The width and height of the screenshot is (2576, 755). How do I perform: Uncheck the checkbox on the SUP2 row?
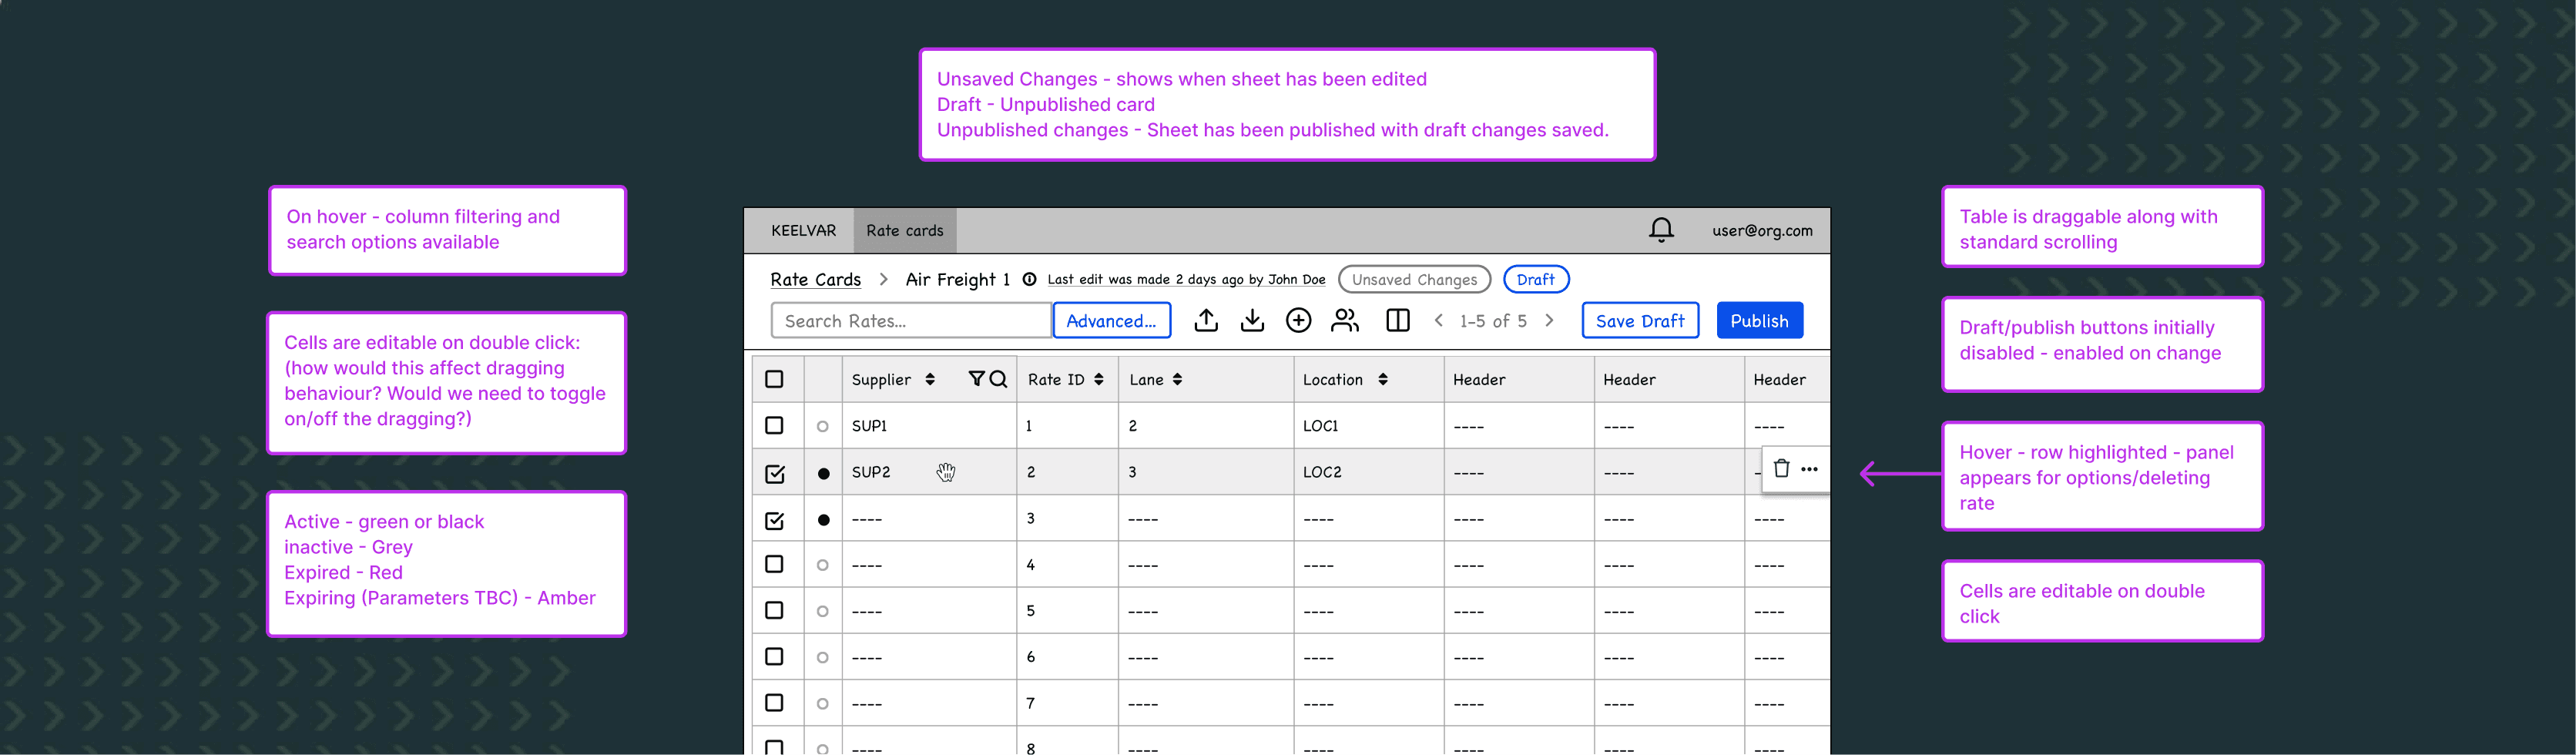click(x=775, y=472)
